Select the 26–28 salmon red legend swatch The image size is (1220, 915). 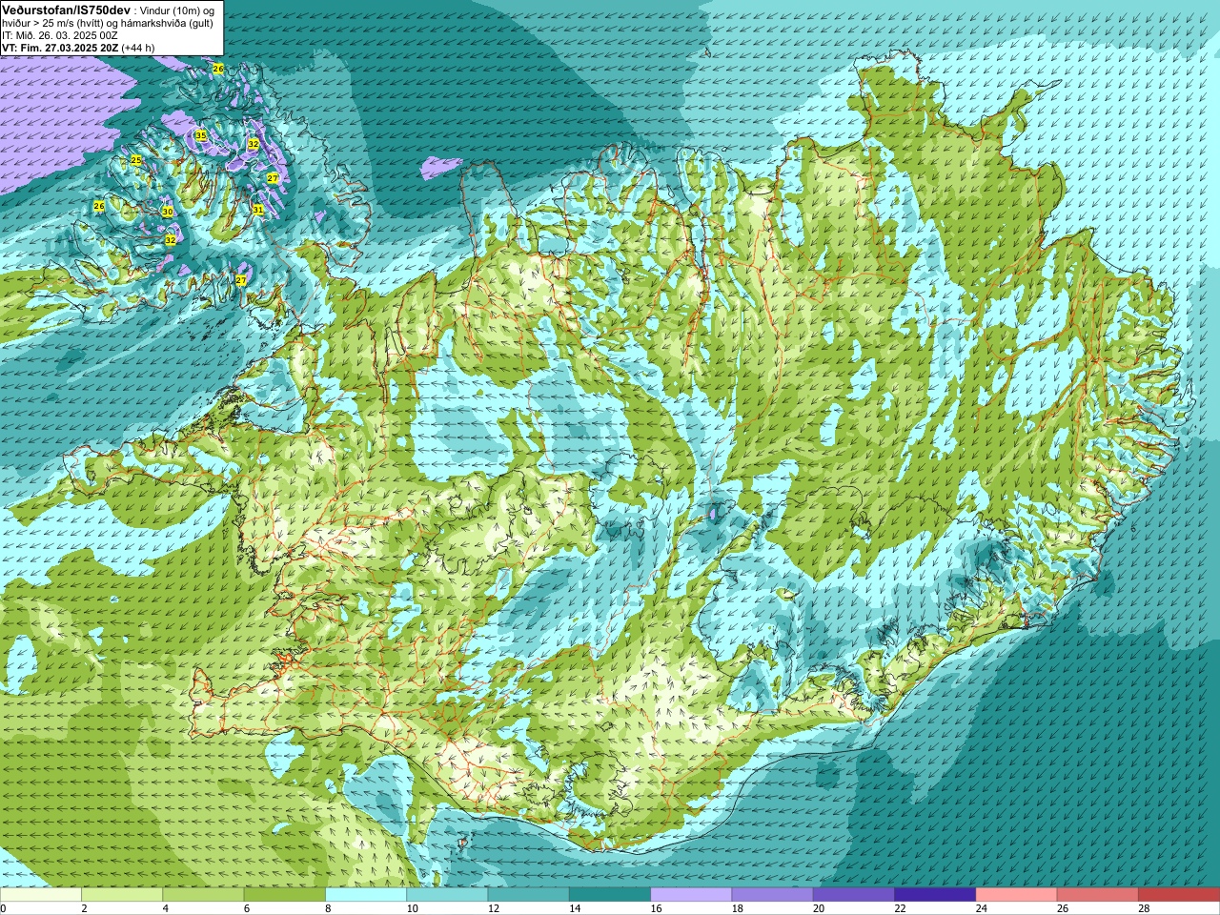coord(1098,895)
